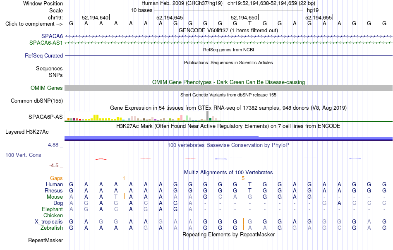Click the Common dbSNP(155) track label
This screenshot has height=250, width=393.
point(37,101)
